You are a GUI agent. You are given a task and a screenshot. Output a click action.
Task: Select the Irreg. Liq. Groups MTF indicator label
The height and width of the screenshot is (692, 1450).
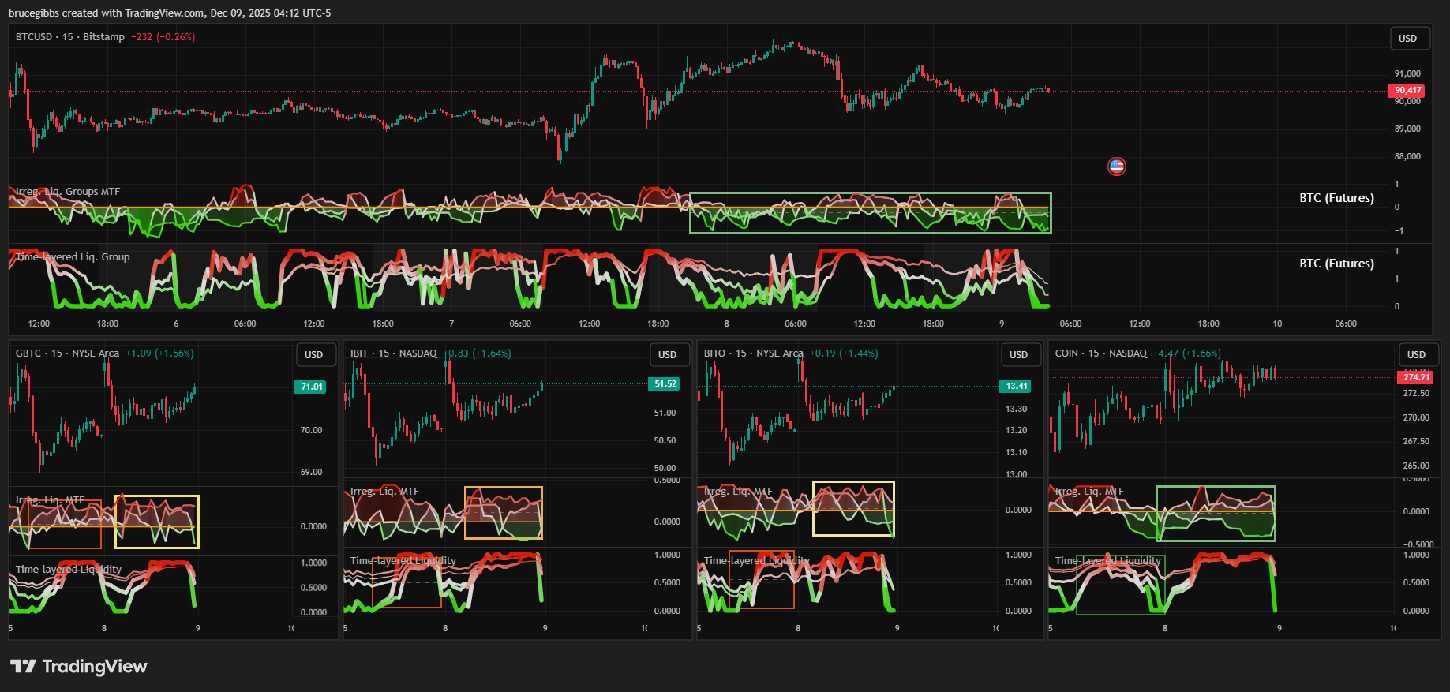pyautogui.click(x=68, y=192)
